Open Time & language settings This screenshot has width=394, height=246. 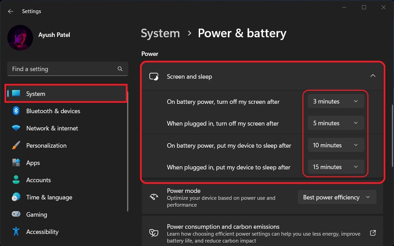(x=49, y=197)
